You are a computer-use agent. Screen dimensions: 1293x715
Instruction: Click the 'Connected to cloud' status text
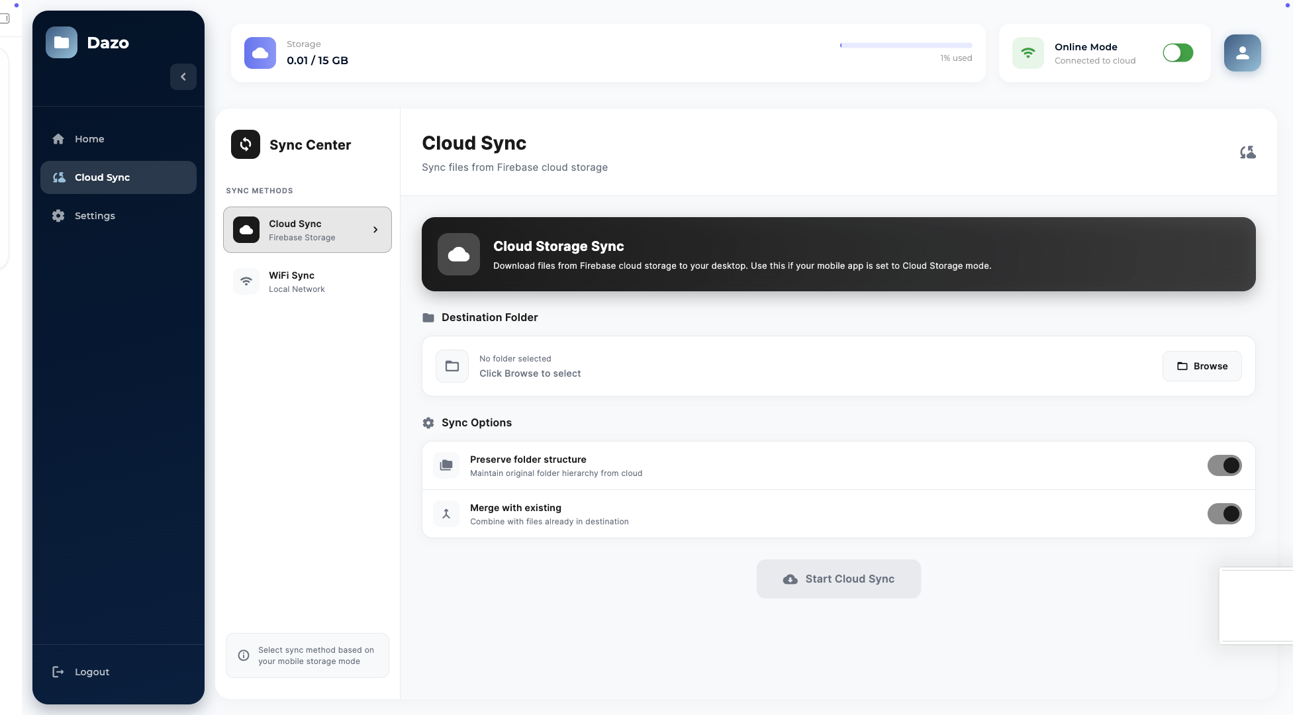click(x=1095, y=61)
